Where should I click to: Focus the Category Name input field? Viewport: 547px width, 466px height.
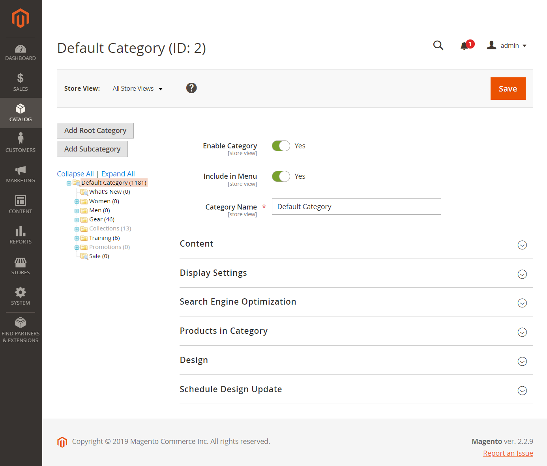click(356, 207)
